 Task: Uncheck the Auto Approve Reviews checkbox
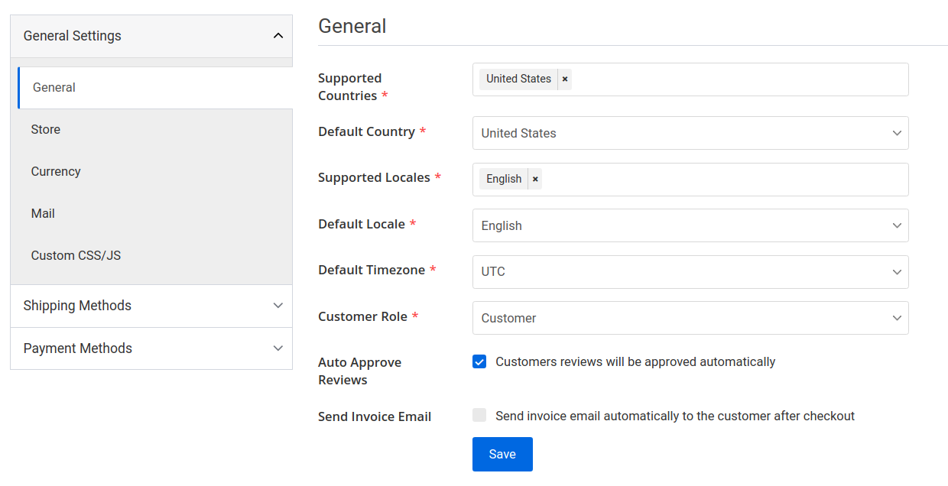[479, 361]
